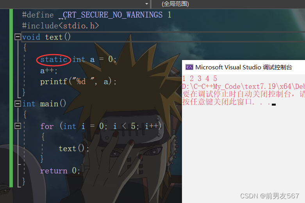Viewport: 305px width, 203px height.
Task: Click the _CRT_SECURE_NO_WARNINGS macro name
Action: pyautogui.click(x=111, y=15)
